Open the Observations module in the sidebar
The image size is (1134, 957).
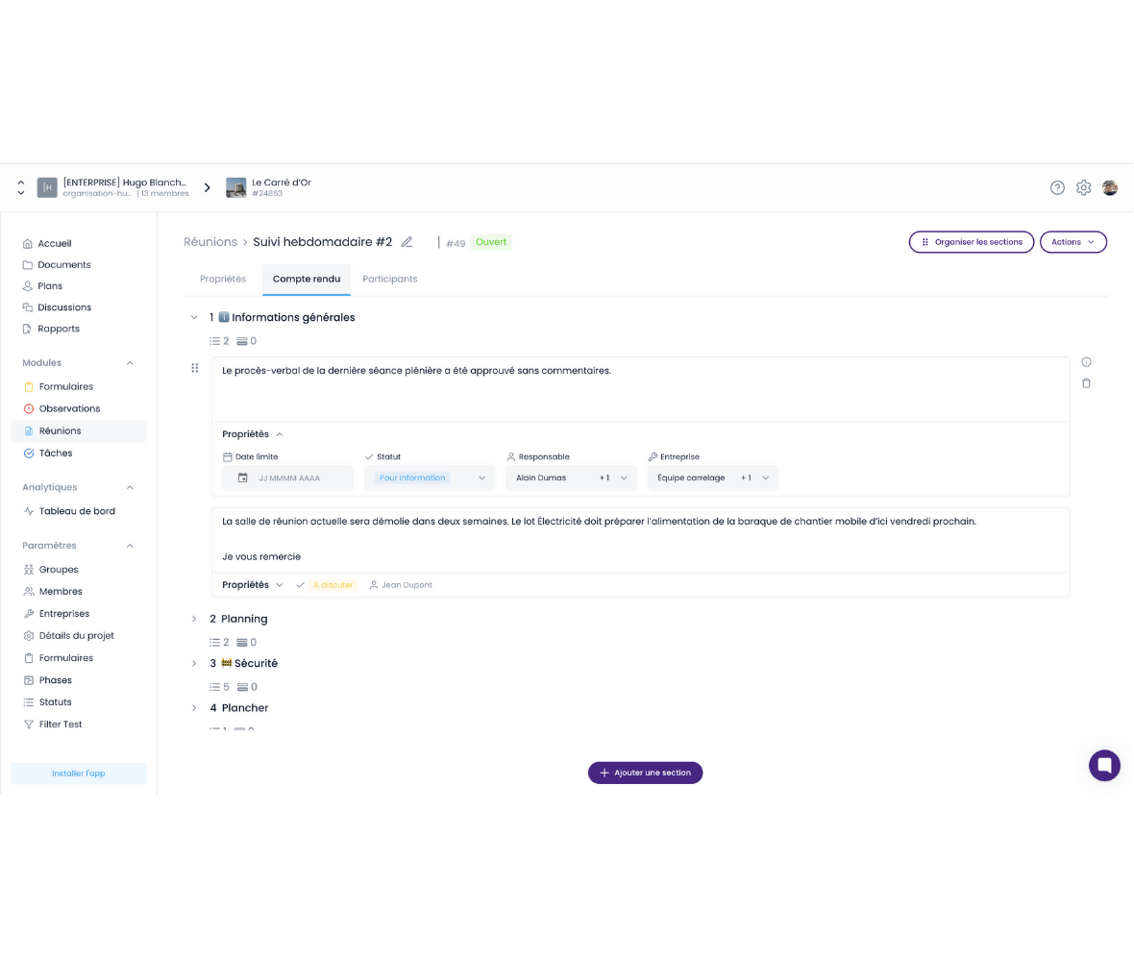[68, 408]
